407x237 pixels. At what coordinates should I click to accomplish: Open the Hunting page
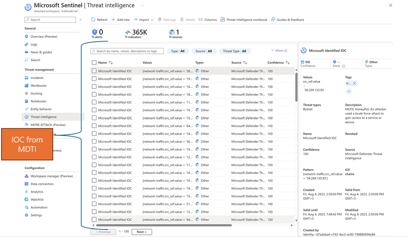pos(36,93)
